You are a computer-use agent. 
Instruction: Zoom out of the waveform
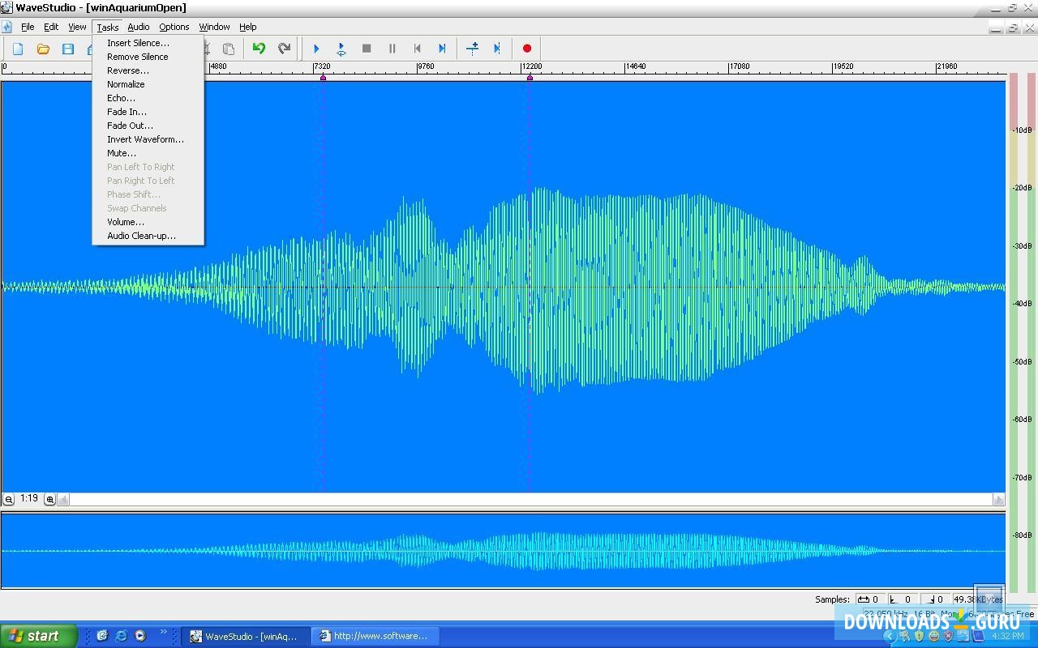(x=8, y=499)
